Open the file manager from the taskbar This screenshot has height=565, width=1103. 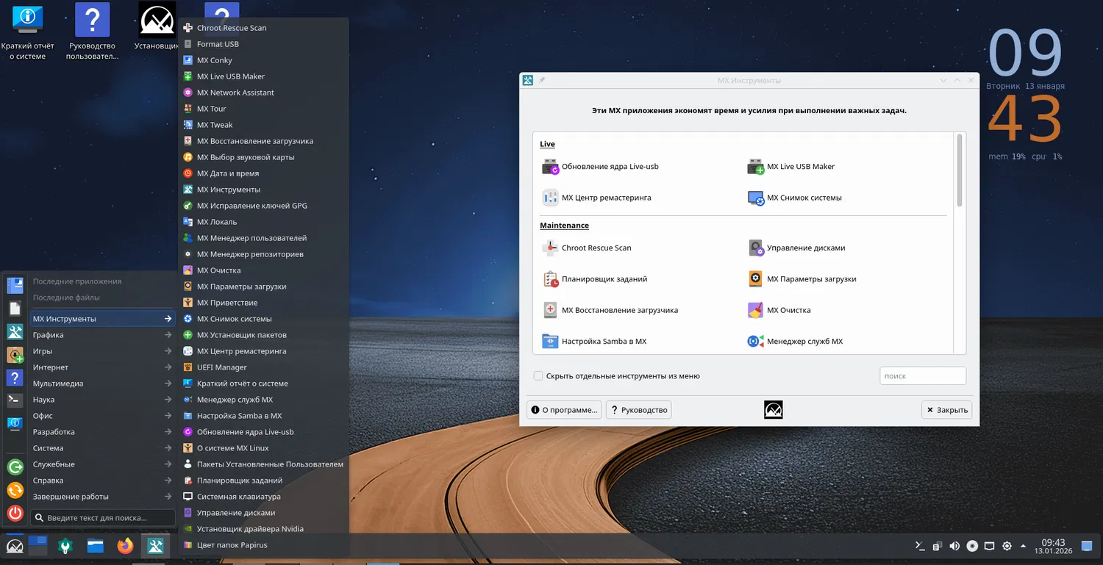click(95, 546)
